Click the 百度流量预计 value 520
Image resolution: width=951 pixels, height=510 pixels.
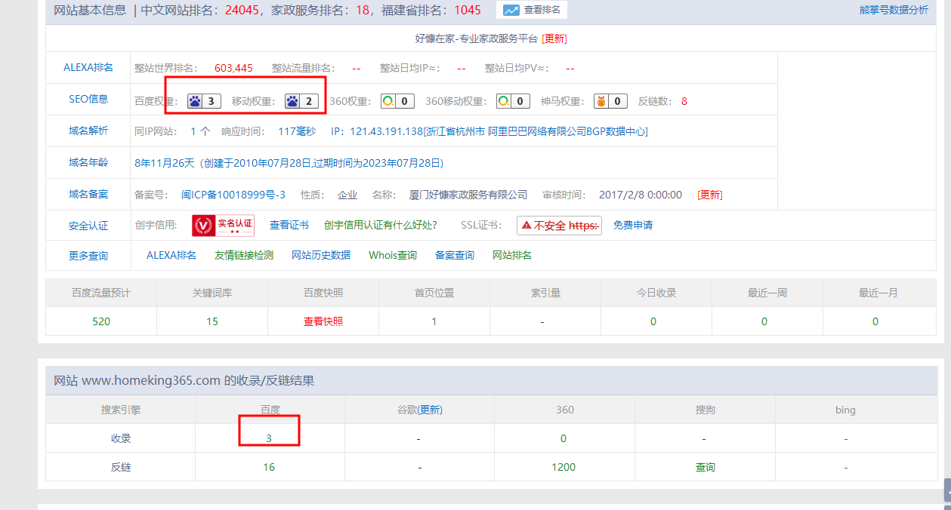[101, 321]
